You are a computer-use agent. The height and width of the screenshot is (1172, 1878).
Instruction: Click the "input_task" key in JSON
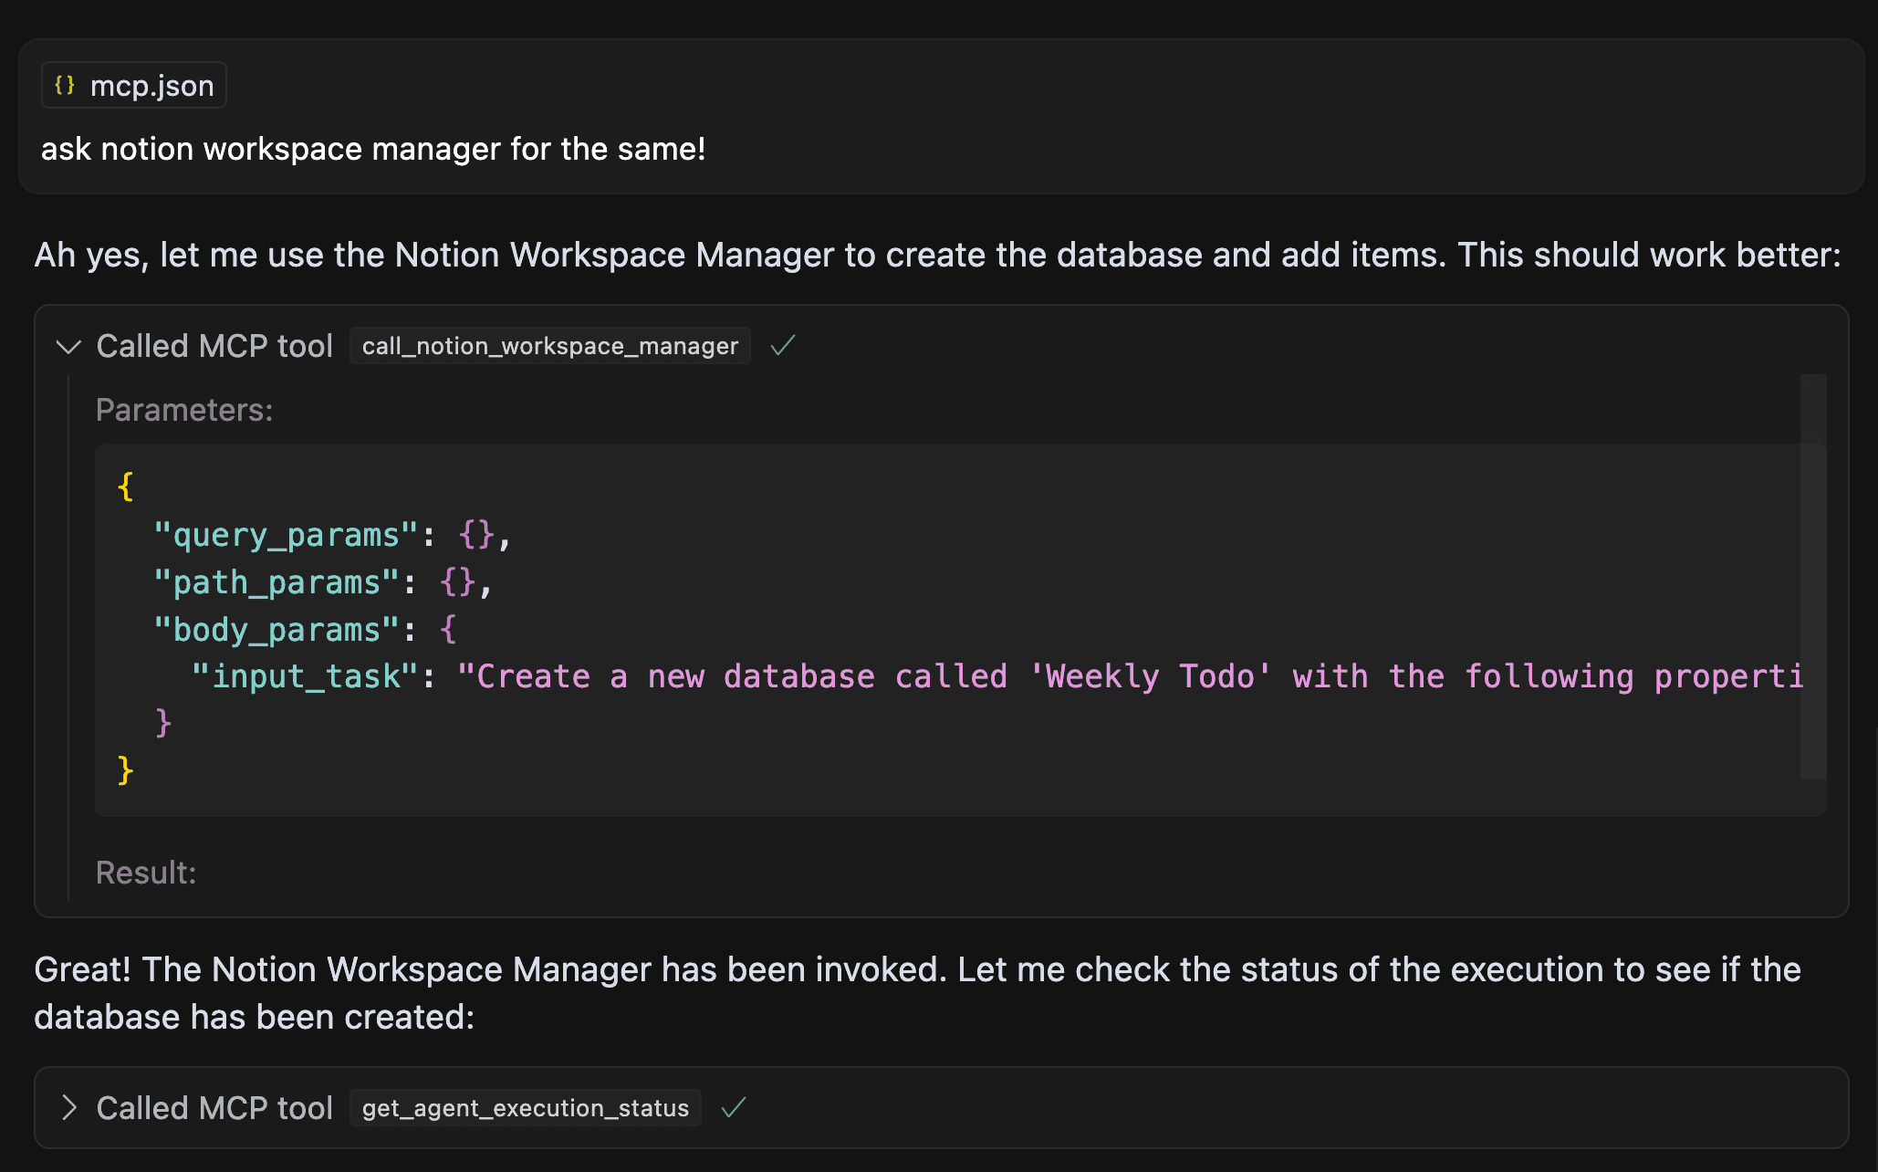(x=305, y=677)
